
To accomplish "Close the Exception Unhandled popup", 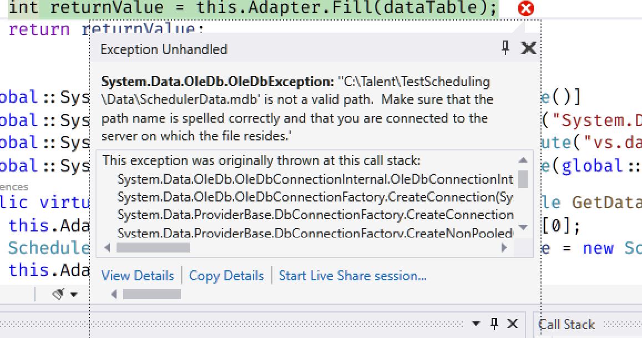I will tap(529, 48).
